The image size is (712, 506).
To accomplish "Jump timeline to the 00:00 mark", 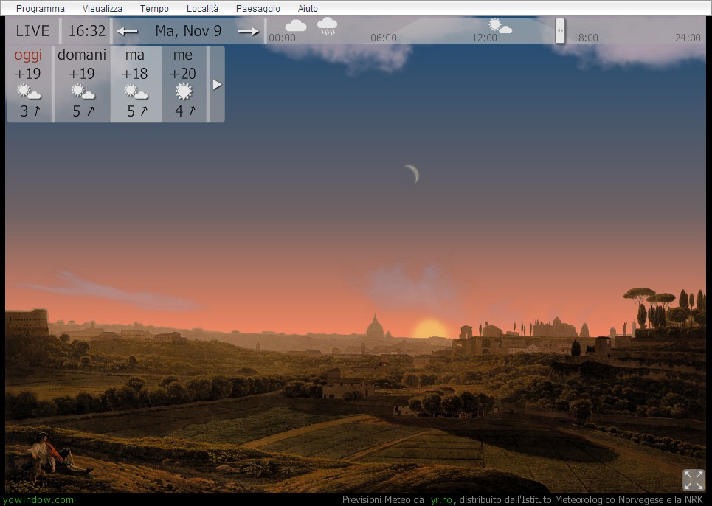I will [x=282, y=38].
